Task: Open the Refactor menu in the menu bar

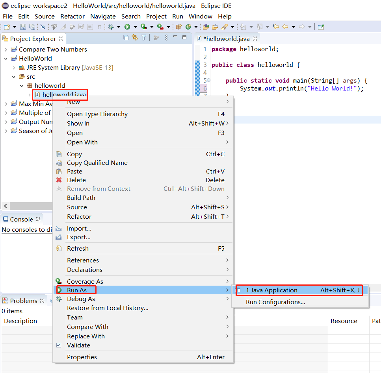Action: click(x=72, y=16)
